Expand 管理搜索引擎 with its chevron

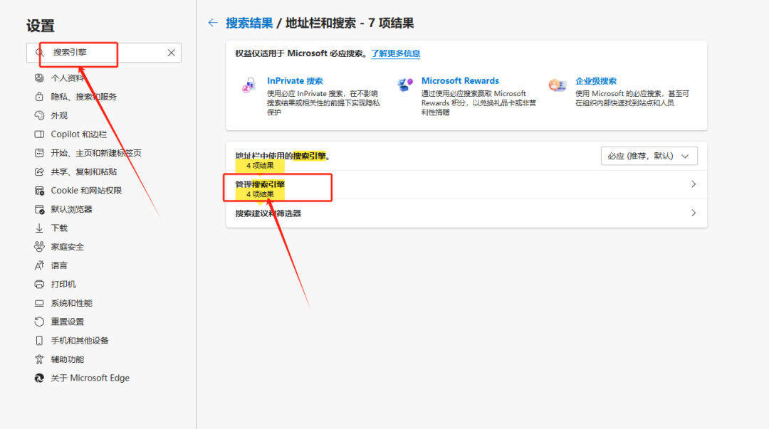pos(694,184)
